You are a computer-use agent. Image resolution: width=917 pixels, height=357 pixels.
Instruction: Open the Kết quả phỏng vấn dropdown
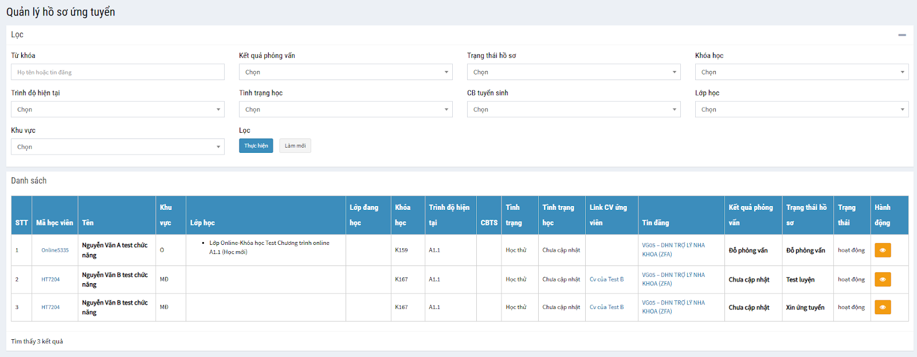pos(346,72)
